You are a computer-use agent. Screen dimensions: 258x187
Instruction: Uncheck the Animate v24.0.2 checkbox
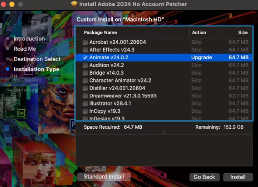pyautogui.click(x=85, y=57)
